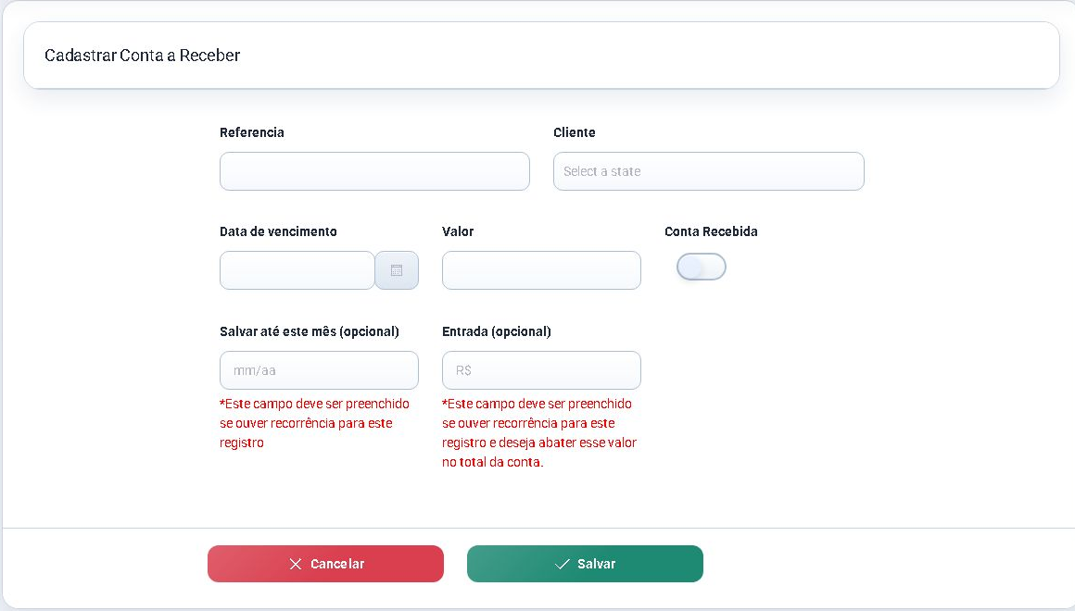Click the Data de vencimento date field
The height and width of the screenshot is (611, 1075).
tap(297, 270)
